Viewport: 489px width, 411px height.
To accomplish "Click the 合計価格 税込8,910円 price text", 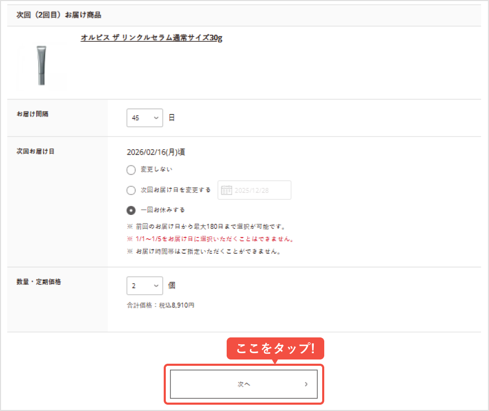I will (161, 305).
